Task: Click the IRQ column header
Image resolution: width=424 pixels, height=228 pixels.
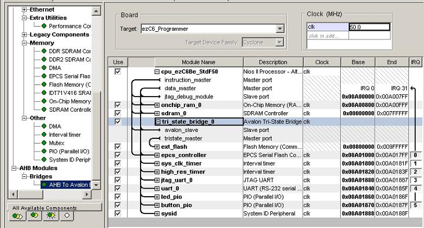Action: [415, 62]
